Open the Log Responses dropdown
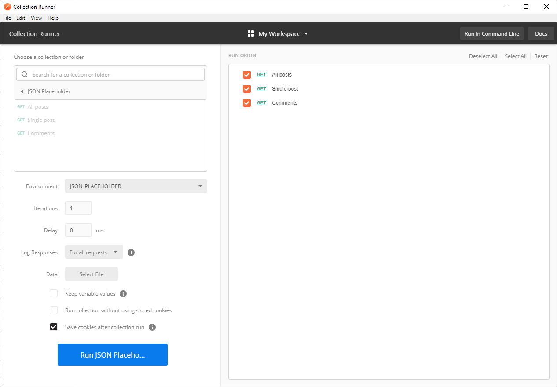The width and height of the screenshot is (557, 387). pos(94,252)
